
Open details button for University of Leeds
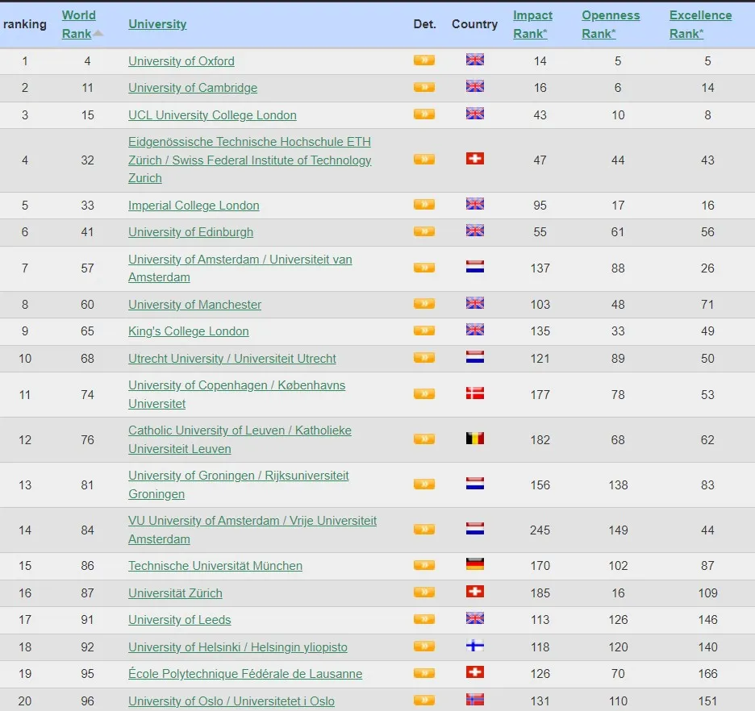[424, 619]
